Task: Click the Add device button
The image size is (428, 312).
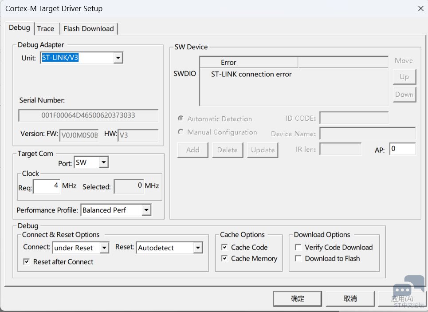Action: click(x=192, y=150)
